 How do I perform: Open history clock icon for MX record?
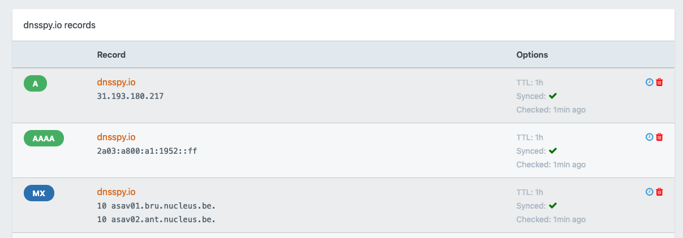click(649, 192)
